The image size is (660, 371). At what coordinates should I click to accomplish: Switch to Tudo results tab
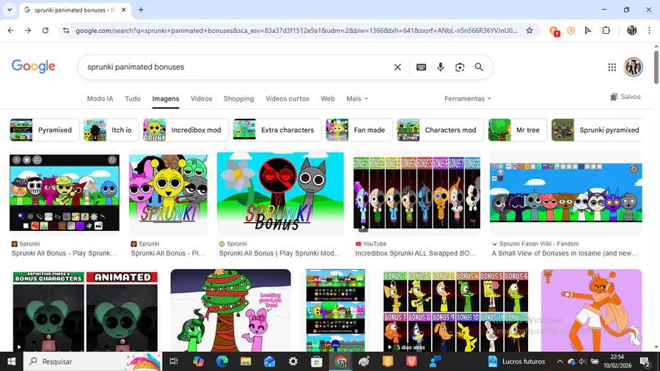pyautogui.click(x=133, y=98)
